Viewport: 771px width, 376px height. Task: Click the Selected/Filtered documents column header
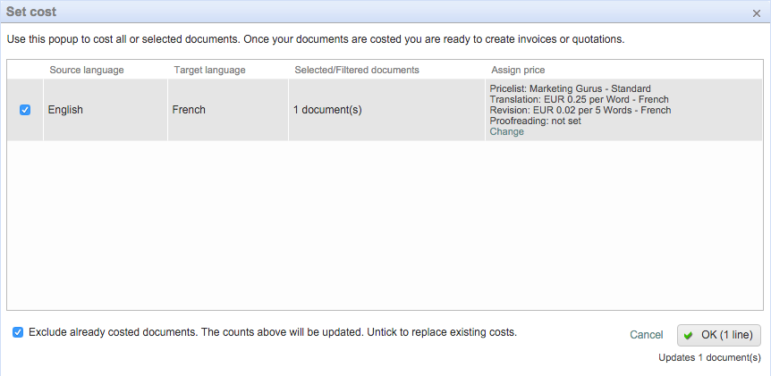point(357,70)
